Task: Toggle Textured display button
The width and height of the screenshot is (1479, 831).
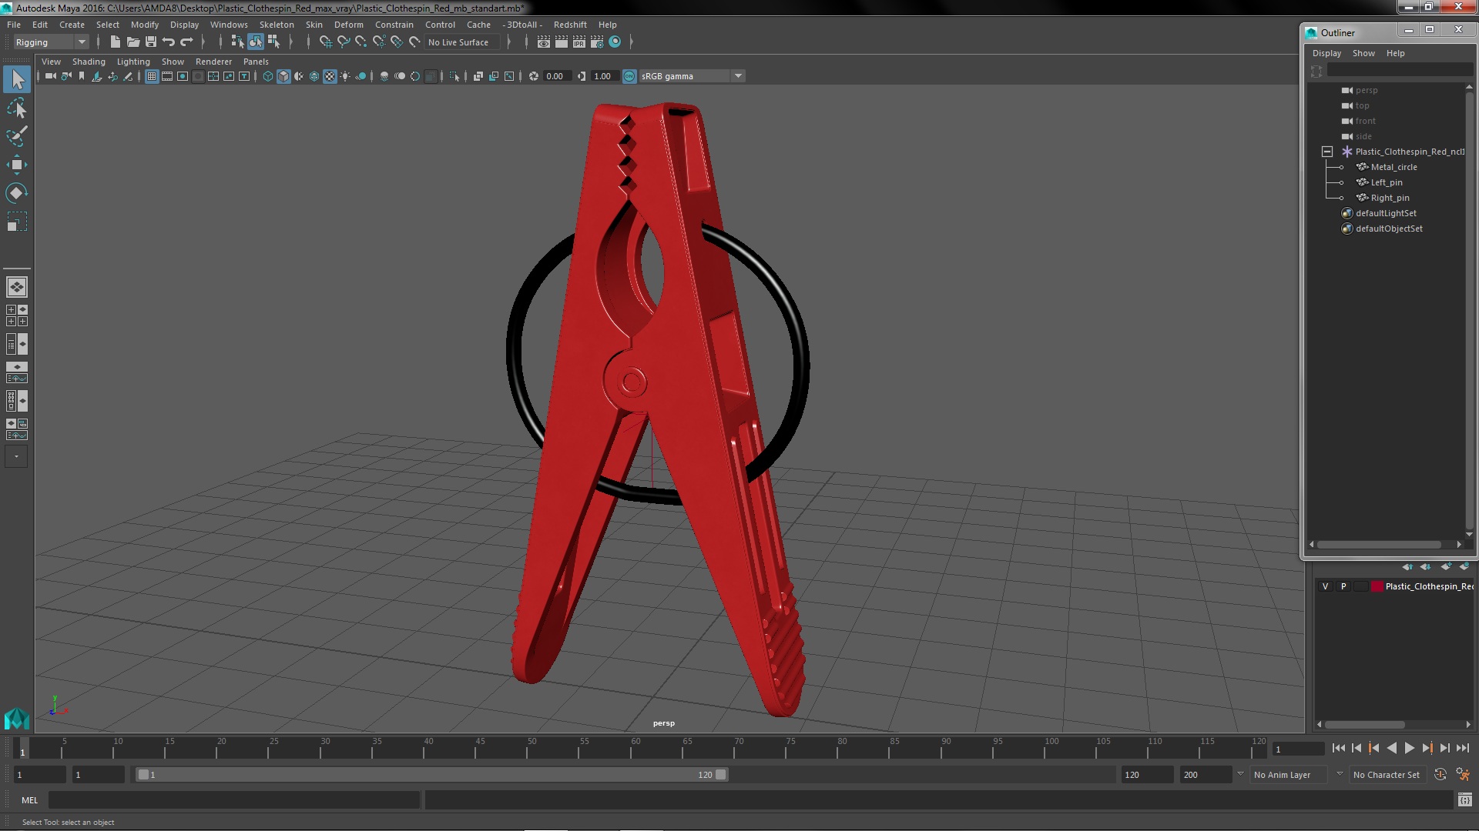Action: pos(330,76)
